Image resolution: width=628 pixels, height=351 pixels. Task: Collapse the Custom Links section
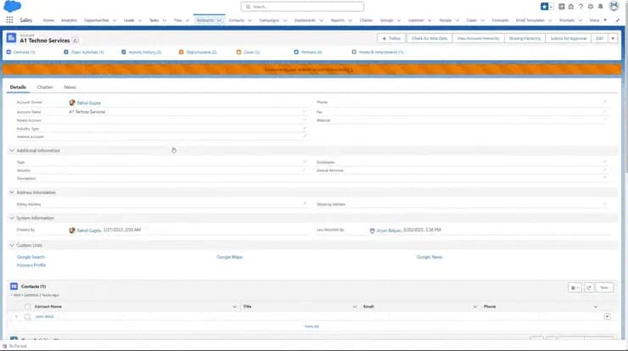pyautogui.click(x=12, y=245)
